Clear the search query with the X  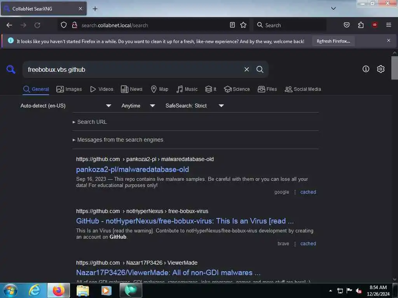(246, 69)
